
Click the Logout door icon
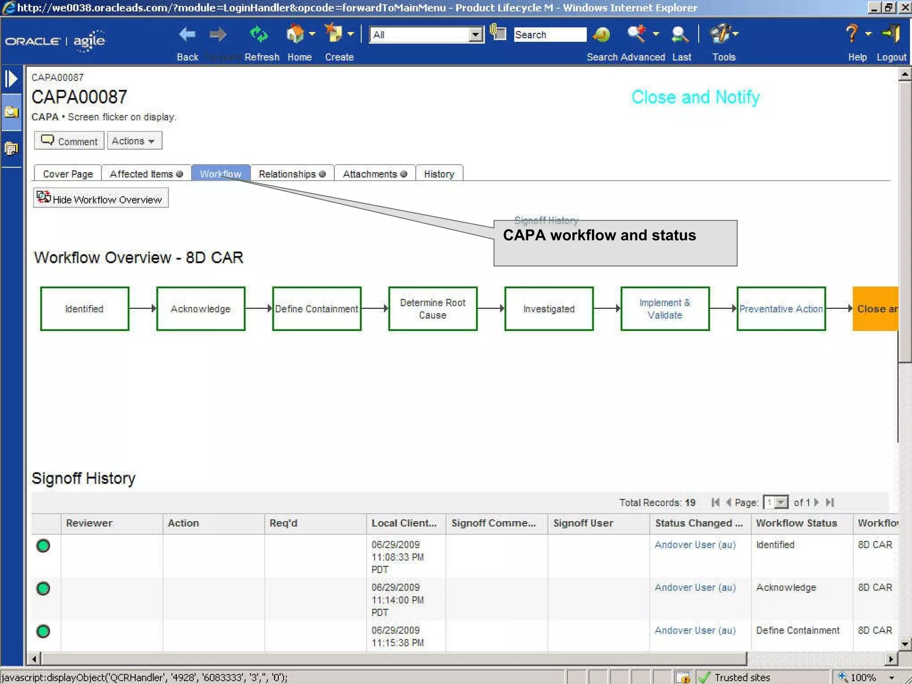(892, 34)
